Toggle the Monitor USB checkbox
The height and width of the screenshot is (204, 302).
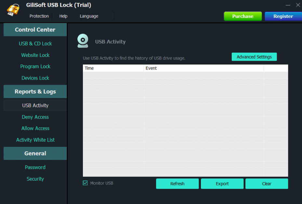pos(85,183)
